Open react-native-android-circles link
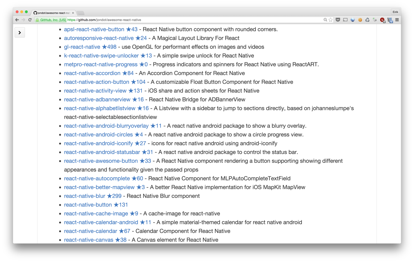This screenshot has width=414, height=262. 103,134
